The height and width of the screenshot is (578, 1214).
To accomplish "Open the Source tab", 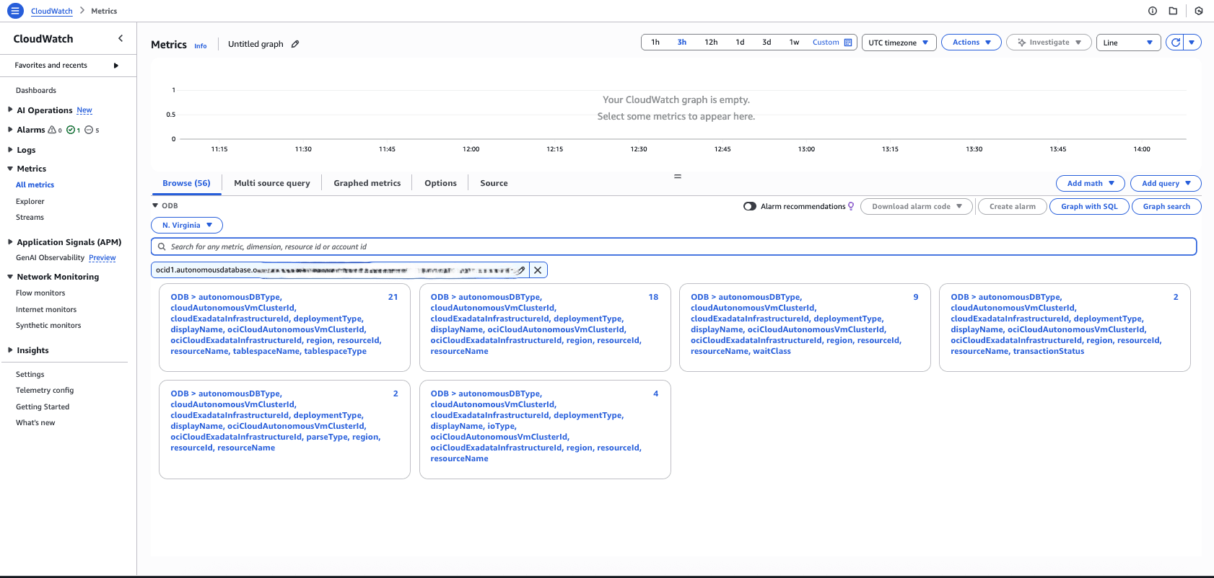I will coord(494,183).
